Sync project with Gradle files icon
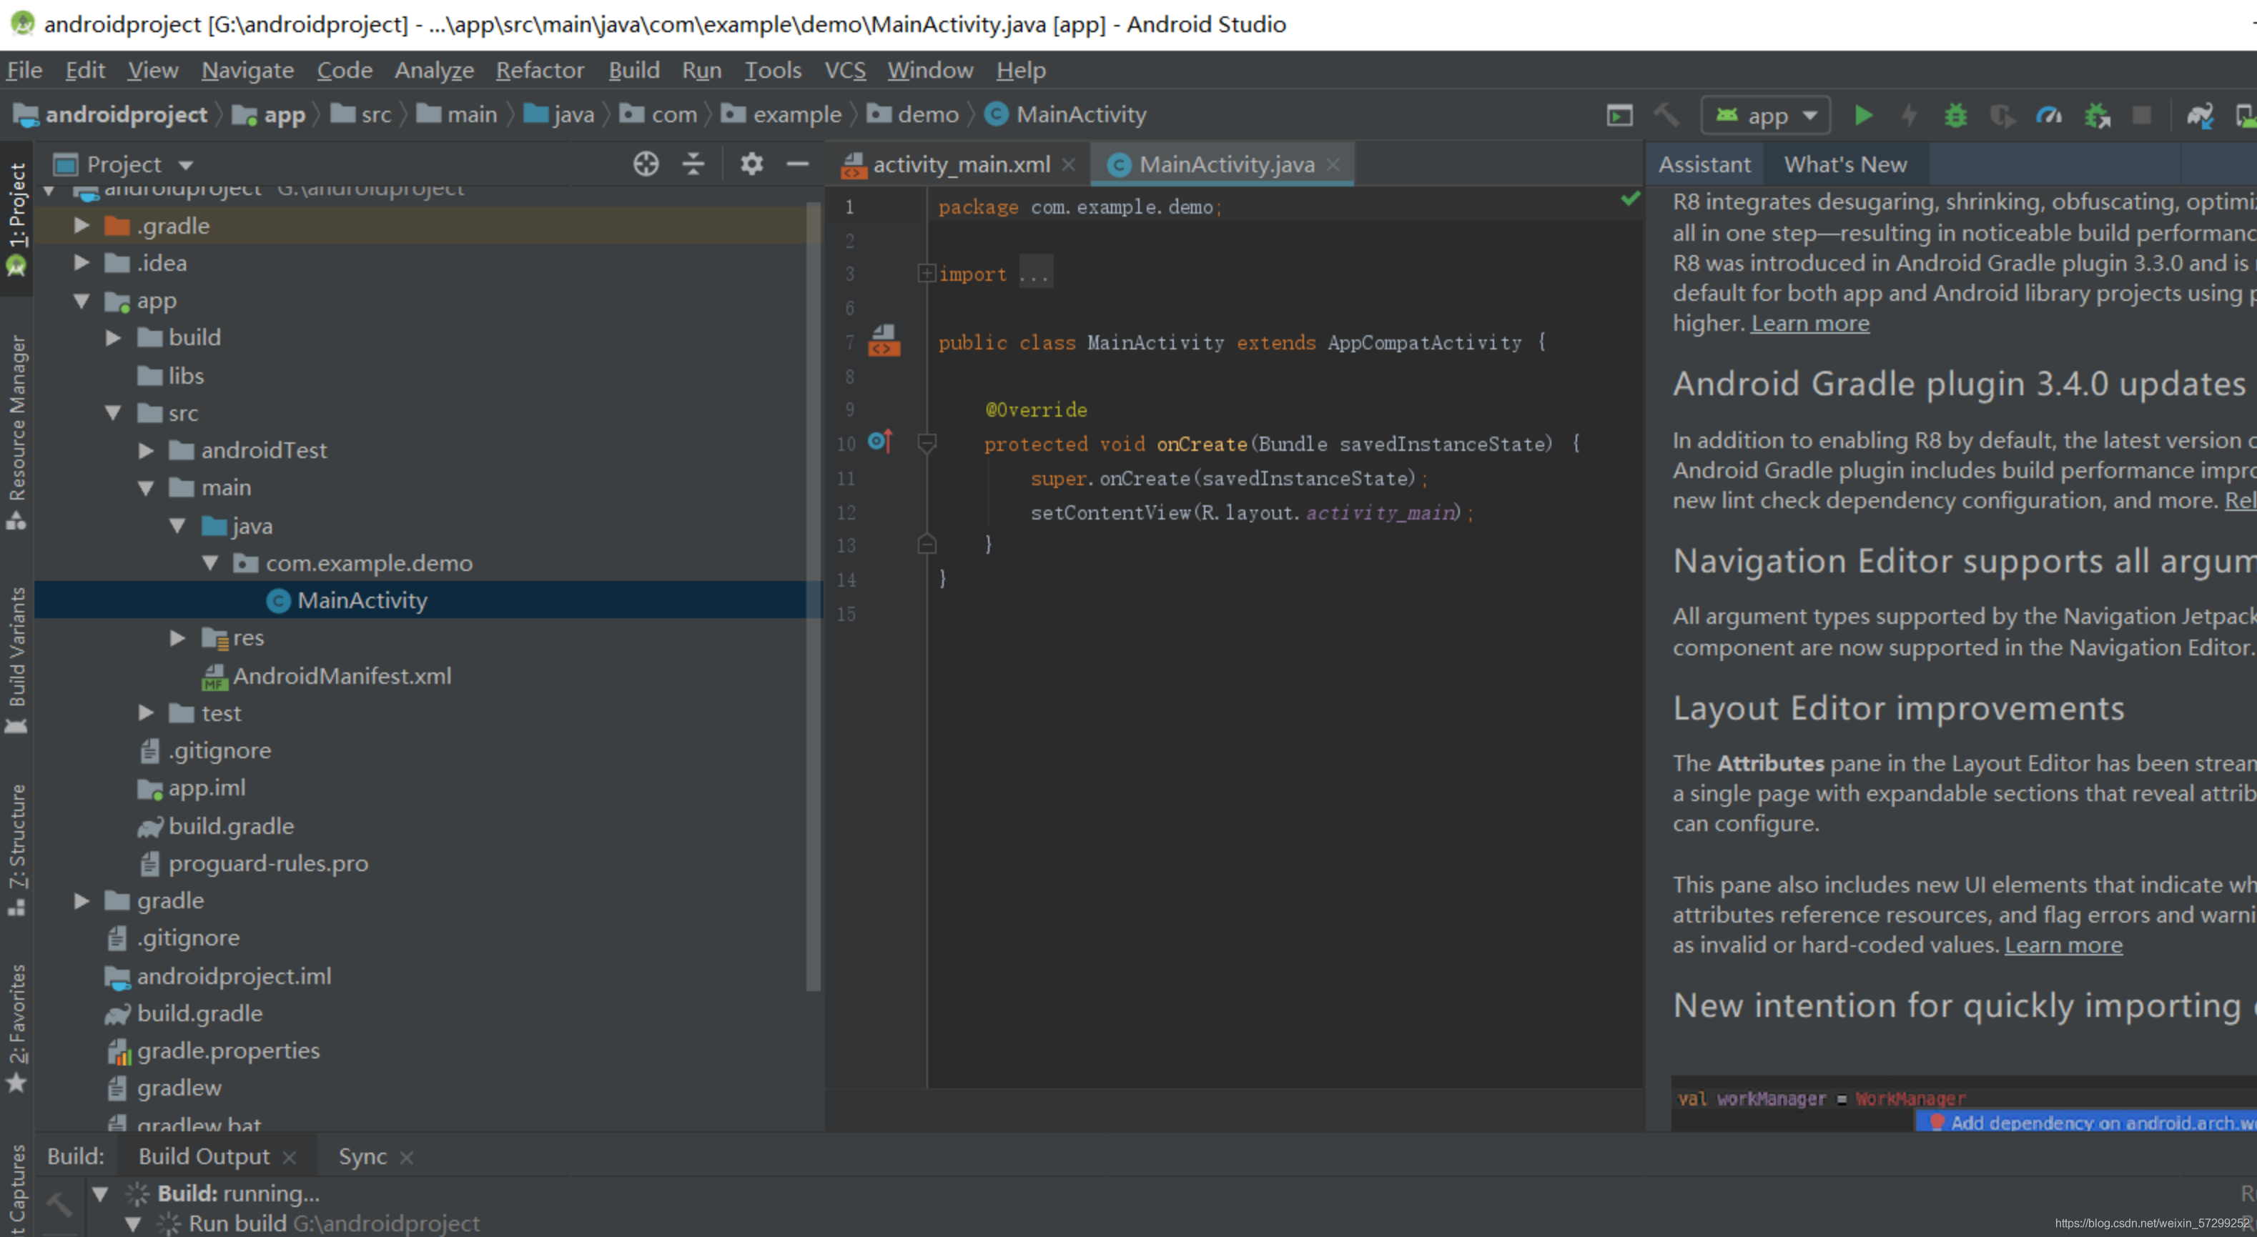The image size is (2257, 1237). tap(2199, 115)
